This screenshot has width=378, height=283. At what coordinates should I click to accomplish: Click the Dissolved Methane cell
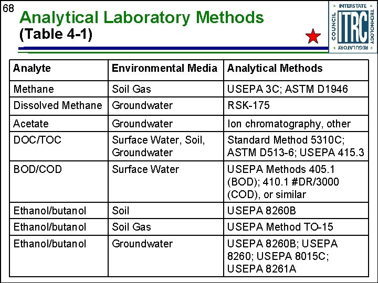click(58, 105)
